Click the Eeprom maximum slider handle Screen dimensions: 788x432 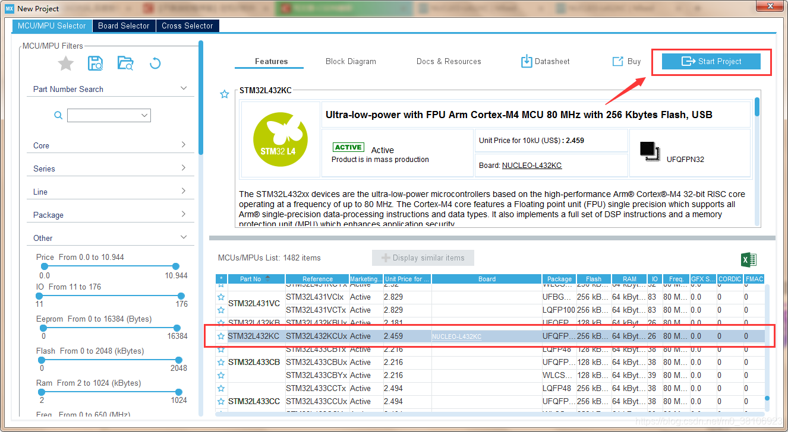pos(176,328)
